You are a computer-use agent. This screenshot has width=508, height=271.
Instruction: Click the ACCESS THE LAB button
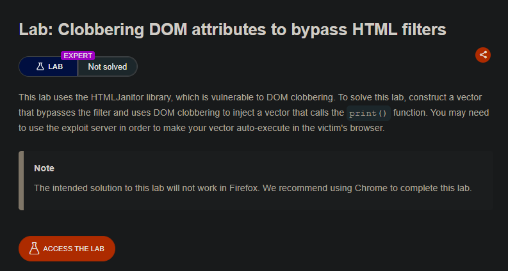coord(67,249)
